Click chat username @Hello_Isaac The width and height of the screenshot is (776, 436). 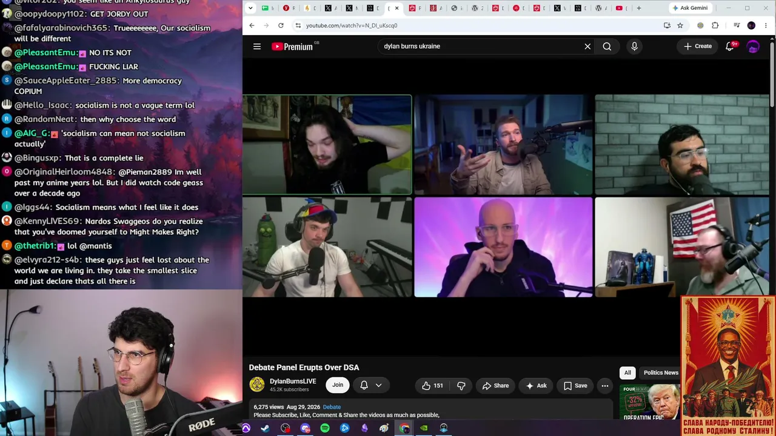pos(42,105)
